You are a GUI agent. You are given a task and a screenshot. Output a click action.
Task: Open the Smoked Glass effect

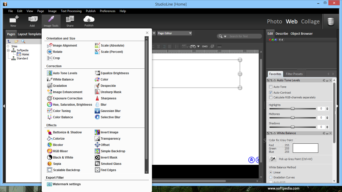(108, 164)
